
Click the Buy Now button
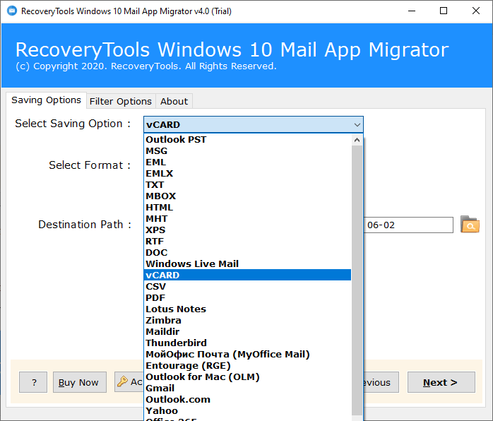pos(80,382)
